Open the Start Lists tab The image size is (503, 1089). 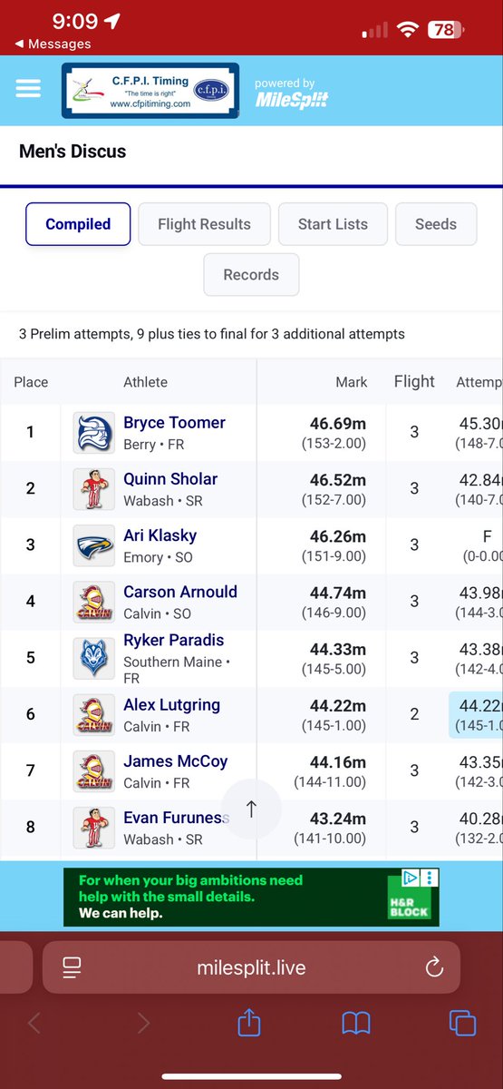point(333,224)
